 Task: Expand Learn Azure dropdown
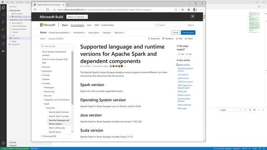click(x=95, y=32)
